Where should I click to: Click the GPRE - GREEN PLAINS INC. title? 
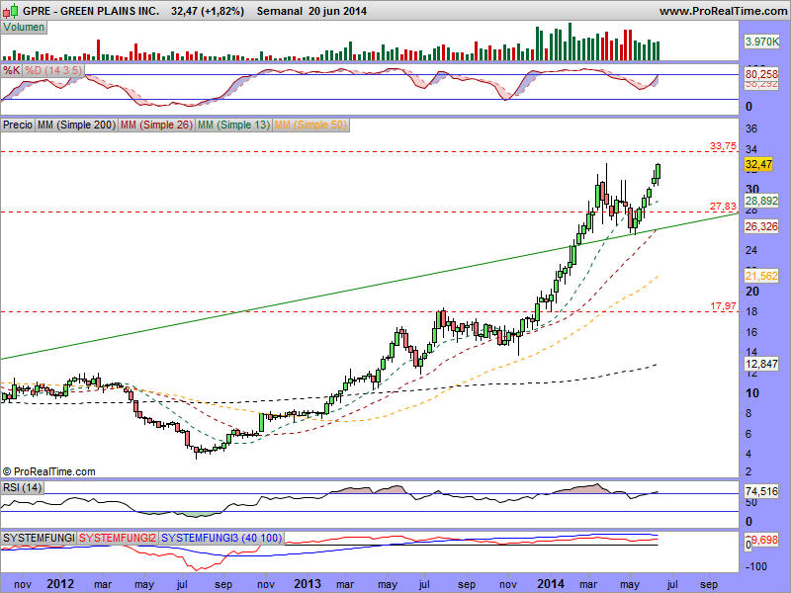point(91,11)
